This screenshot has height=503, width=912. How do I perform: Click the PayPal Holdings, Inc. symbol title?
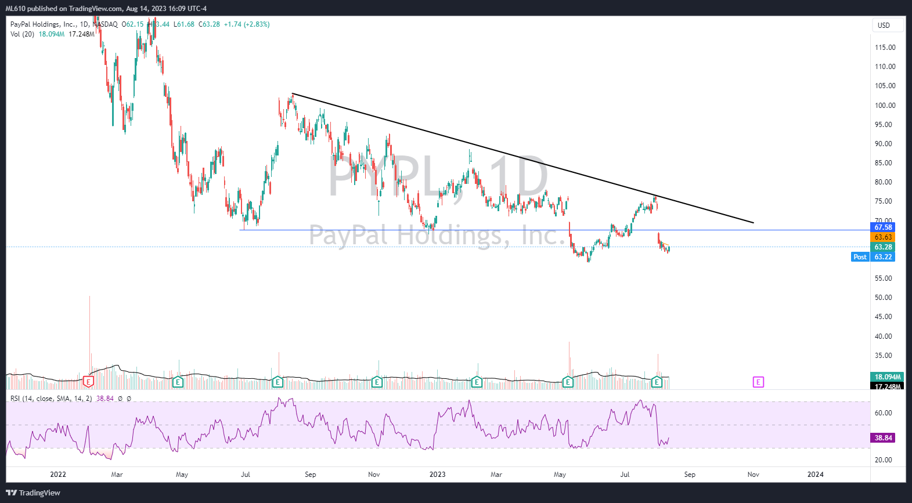tap(44, 24)
